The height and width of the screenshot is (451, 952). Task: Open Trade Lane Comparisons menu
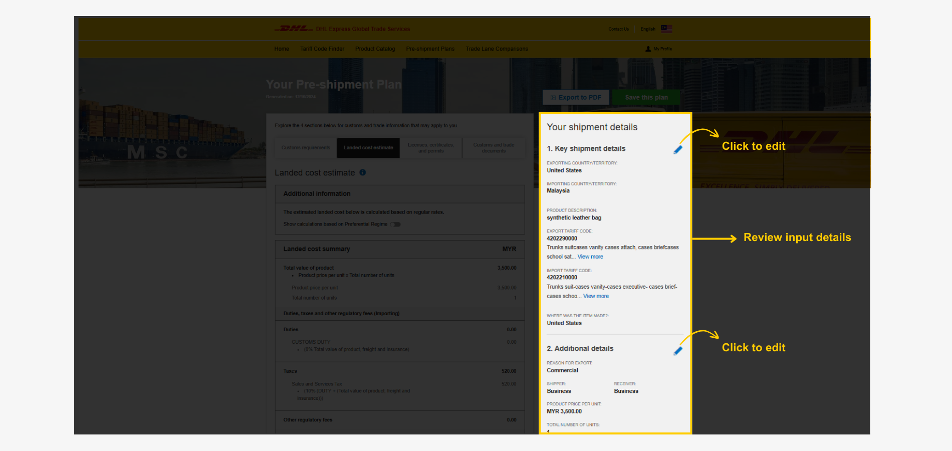pos(497,49)
